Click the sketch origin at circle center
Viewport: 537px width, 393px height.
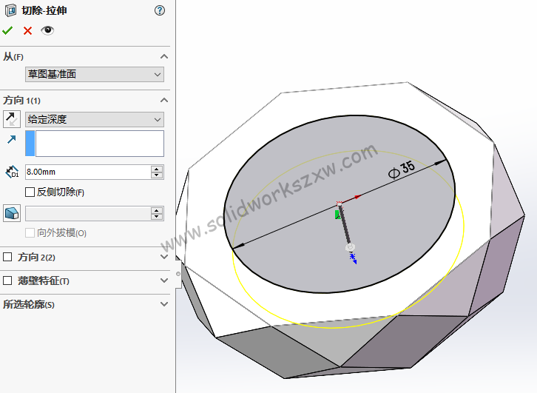pos(339,204)
